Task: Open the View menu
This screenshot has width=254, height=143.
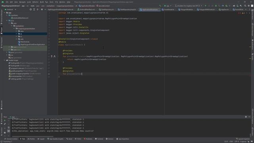Action: tap(16, 2)
